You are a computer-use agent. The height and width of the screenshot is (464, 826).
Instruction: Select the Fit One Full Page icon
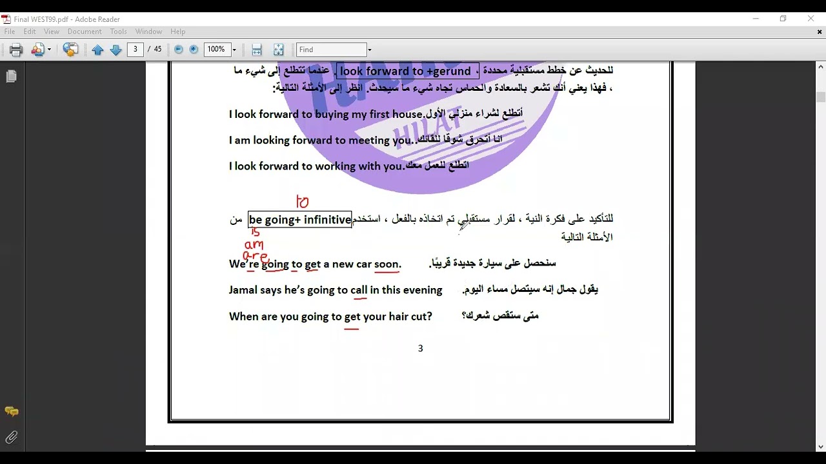278,50
